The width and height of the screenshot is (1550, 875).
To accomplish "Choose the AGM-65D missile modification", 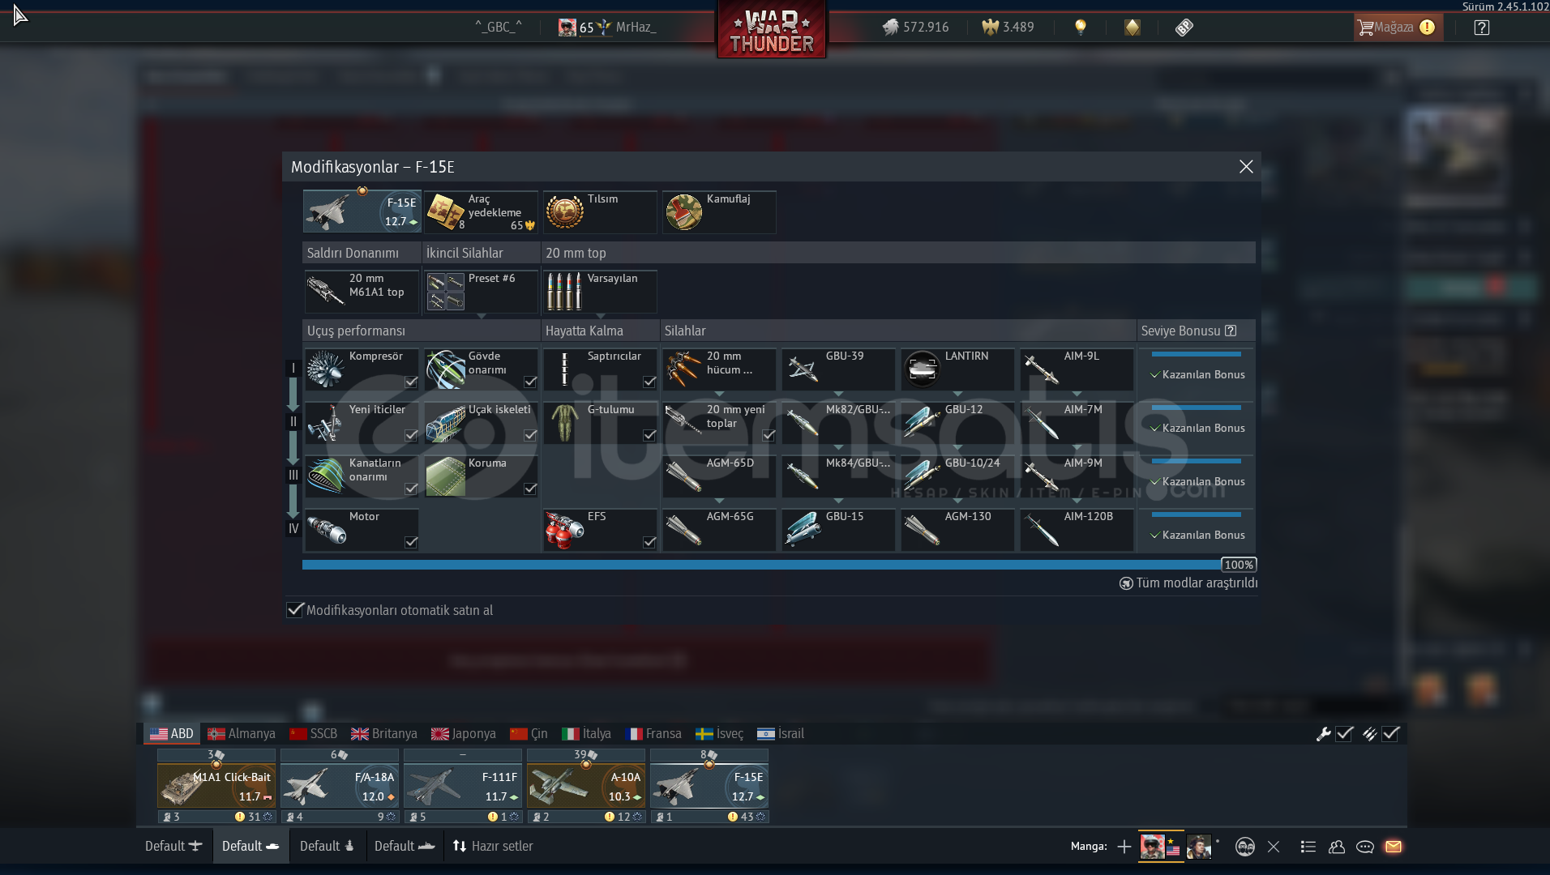I will (x=719, y=476).
